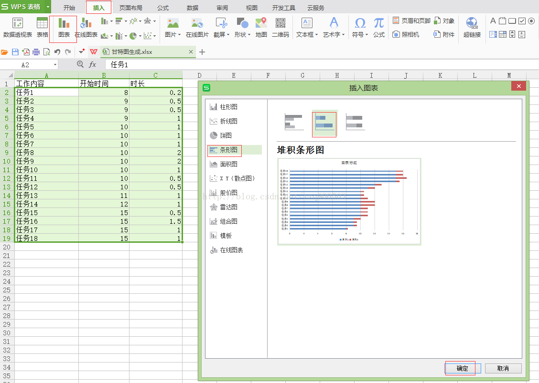This screenshot has width=539, height=383.
Task: Switch to the 插入 ribbon tab
Action: pos(98,8)
